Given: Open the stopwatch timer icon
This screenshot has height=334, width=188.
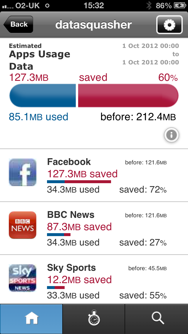Looking at the screenshot, I should [x=93, y=319].
